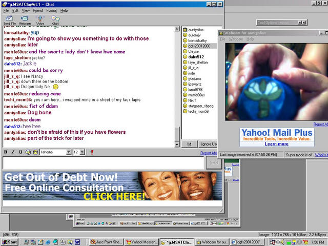Select auntyalias in the user list
The height and width of the screenshot is (246, 328).
[x=196, y=30]
